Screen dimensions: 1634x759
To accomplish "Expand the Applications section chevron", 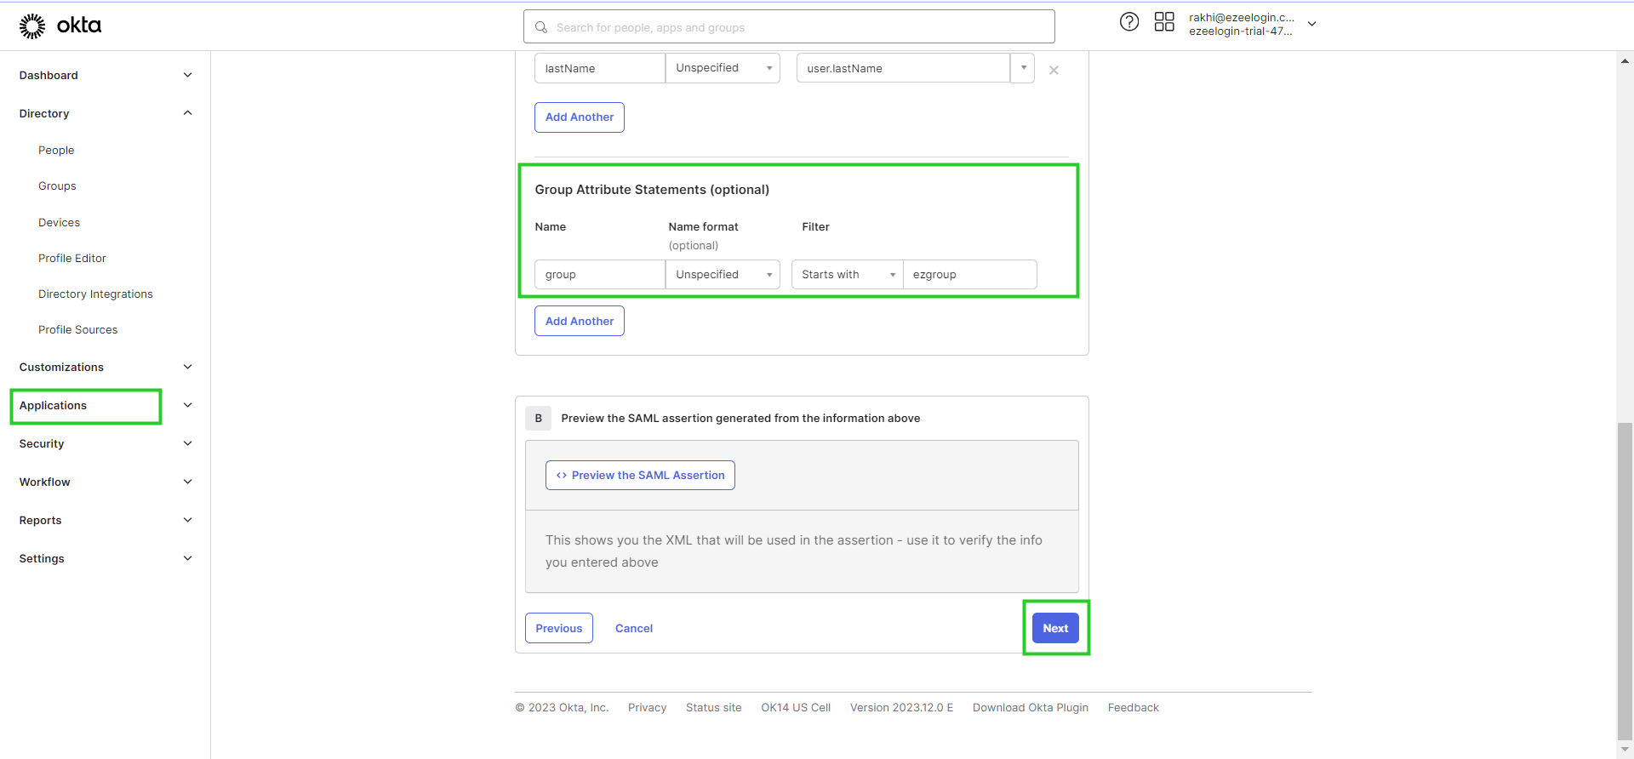I will [187, 405].
